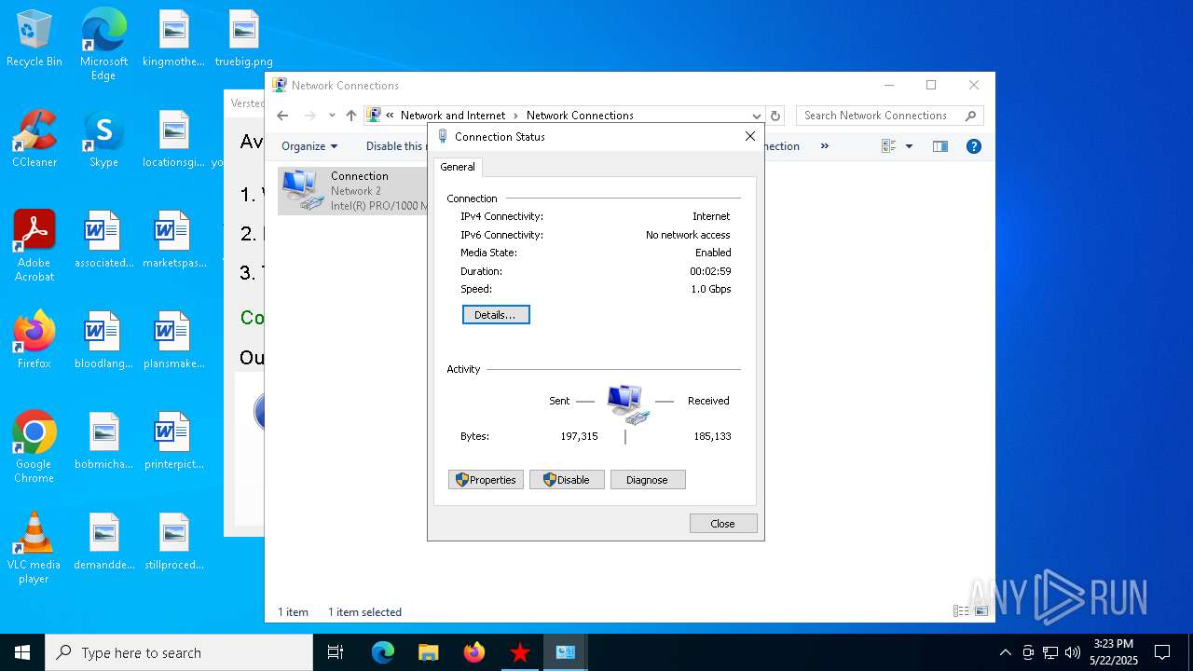Switch to large icons view in status bar

click(x=981, y=611)
